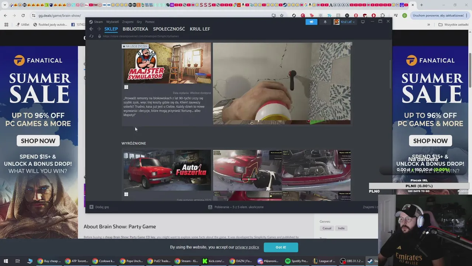Click the Steam announcements megaphone icon
Viewport: 472px width, 266px height.
(x=311, y=22)
